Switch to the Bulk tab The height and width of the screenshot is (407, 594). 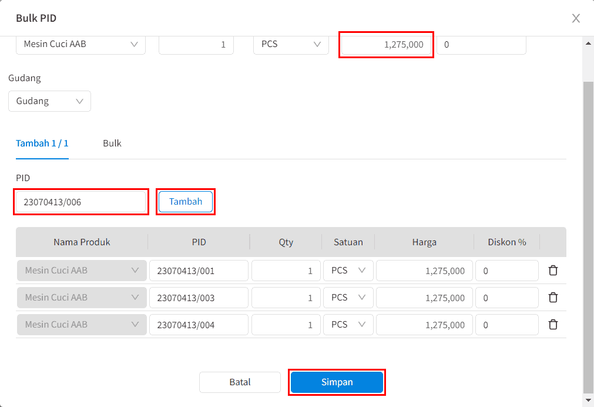[x=112, y=144]
